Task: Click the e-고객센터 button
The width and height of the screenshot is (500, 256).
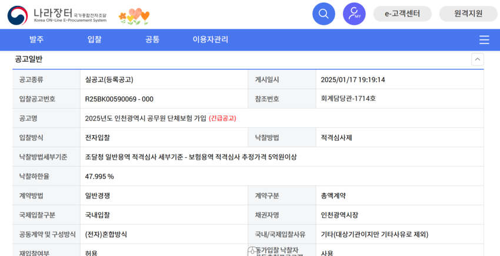Action: pos(402,14)
